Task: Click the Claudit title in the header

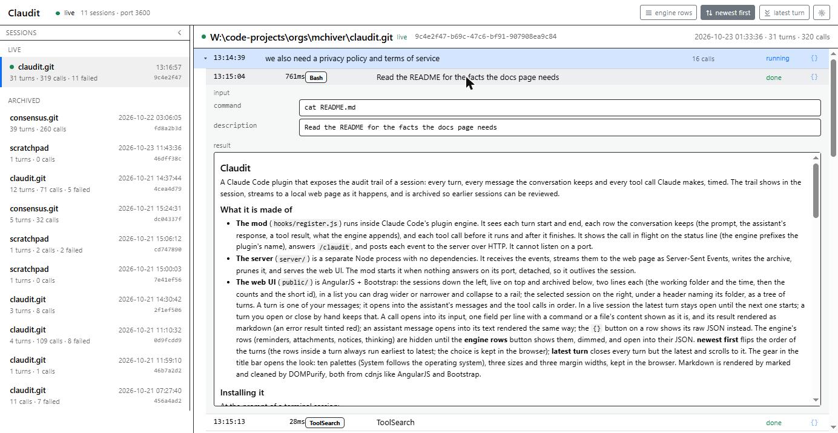Action: 24,13
